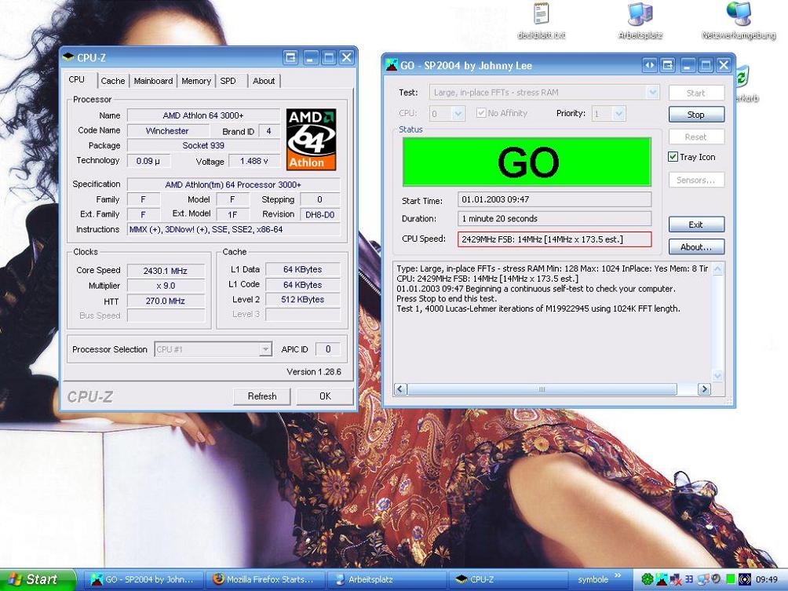
Task: Click the green square tray icon
Action: click(731, 579)
